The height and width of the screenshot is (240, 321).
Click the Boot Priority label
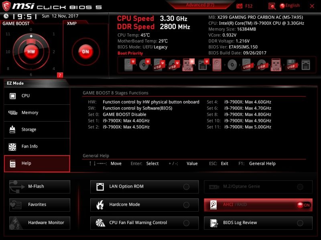130,53
